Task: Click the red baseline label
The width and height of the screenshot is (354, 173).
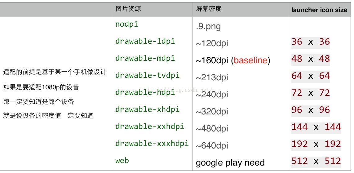Action: [250, 60]
